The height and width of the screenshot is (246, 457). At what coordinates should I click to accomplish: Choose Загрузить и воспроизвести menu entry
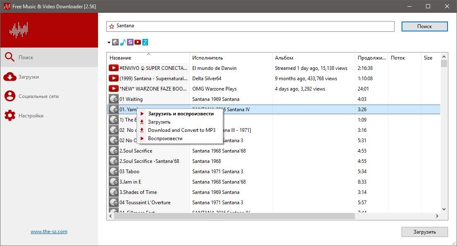click(x=181, y=114)
